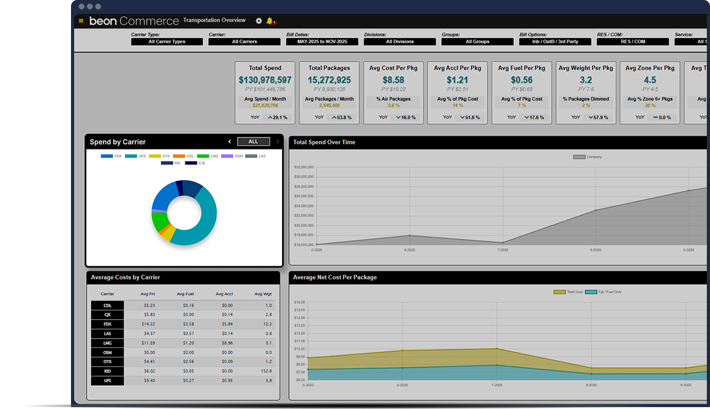Select the CDL row in carrier table
This screenshot has height=409, width=710.
tap(107, 305)
